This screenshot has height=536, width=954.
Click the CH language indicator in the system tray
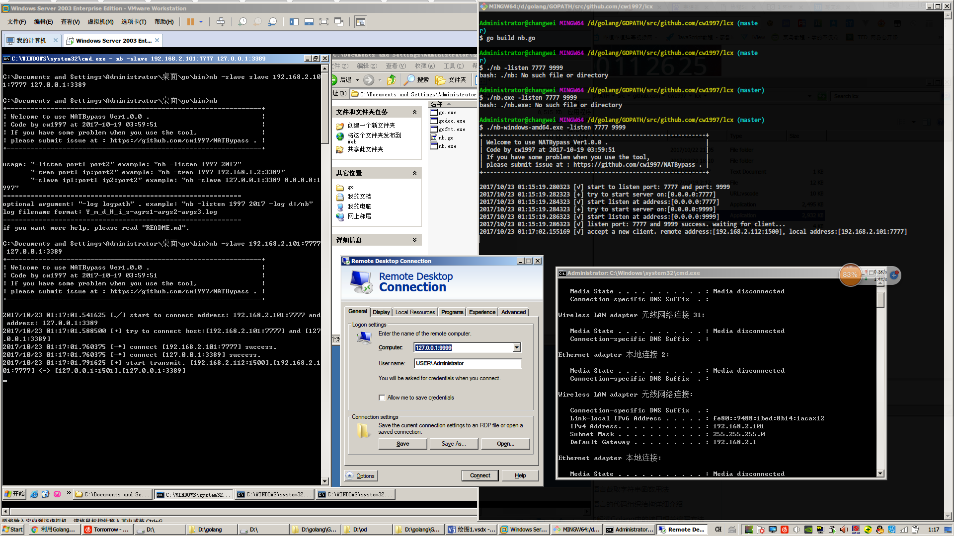(718, 530)
